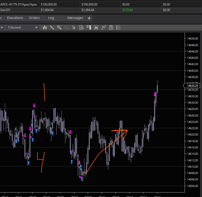Open the Messages tab
The image size is (202, 197).
75,18
